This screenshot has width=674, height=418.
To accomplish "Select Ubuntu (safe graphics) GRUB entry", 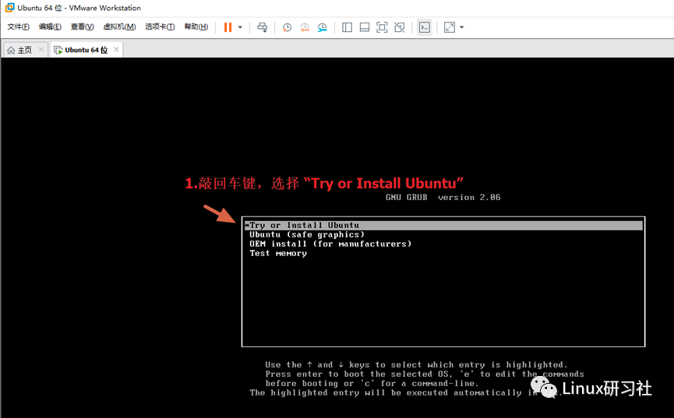I will coord(307,234).
